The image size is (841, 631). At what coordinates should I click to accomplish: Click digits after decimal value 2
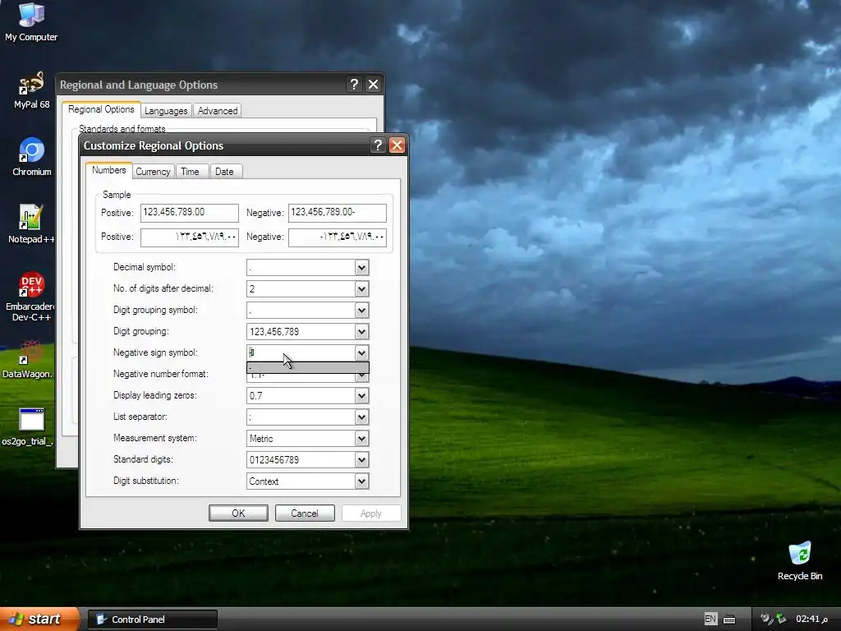[x=252, y=289]
